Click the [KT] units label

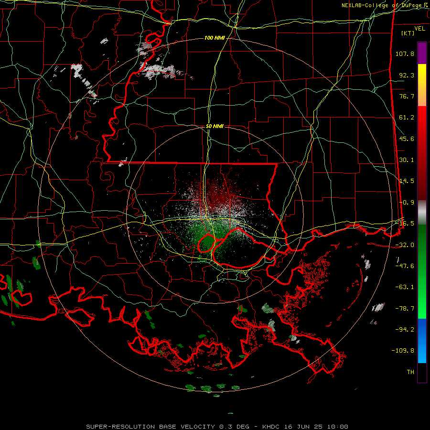(408, 33)
